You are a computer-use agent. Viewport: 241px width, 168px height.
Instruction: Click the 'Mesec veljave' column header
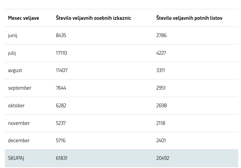pos(24,18)
